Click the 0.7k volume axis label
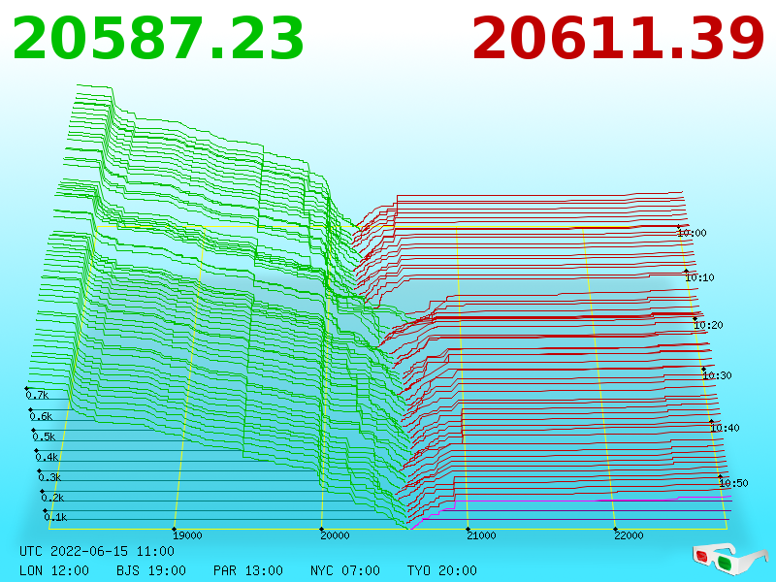776x582 pixels. 37,395
